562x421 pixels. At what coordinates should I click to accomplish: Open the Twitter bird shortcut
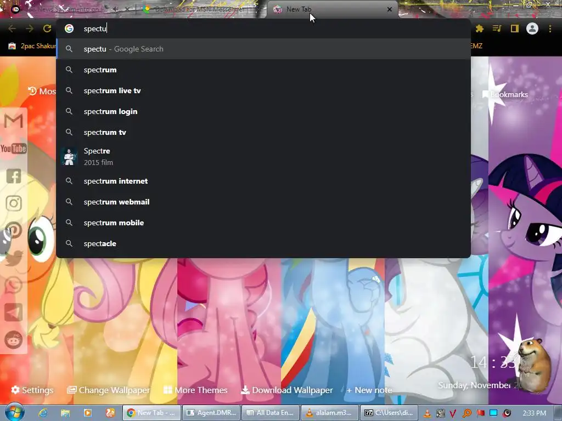14,258
